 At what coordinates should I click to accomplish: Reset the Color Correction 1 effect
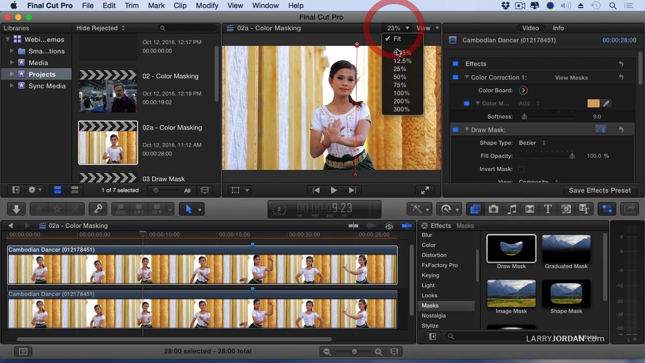[621, 77]
